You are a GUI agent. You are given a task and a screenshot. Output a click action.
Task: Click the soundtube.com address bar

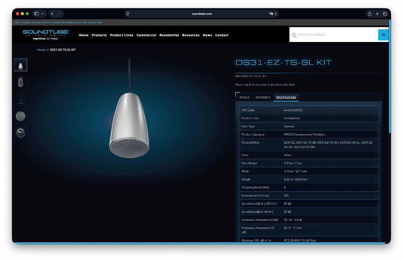(202, 14)
